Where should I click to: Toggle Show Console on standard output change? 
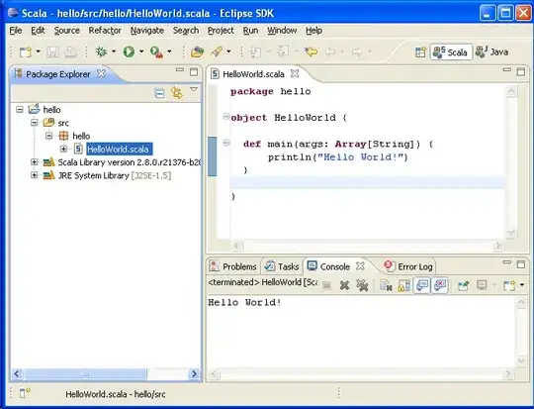point(422,285)
